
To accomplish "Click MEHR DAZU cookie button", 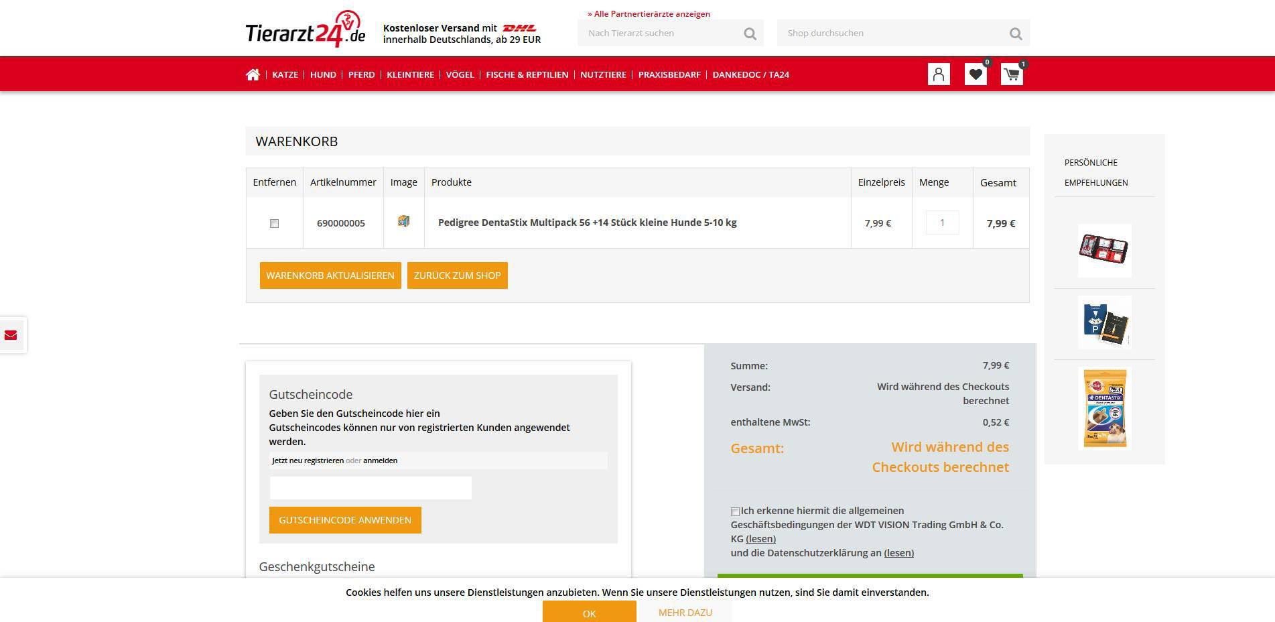I will tap(685, 612).
